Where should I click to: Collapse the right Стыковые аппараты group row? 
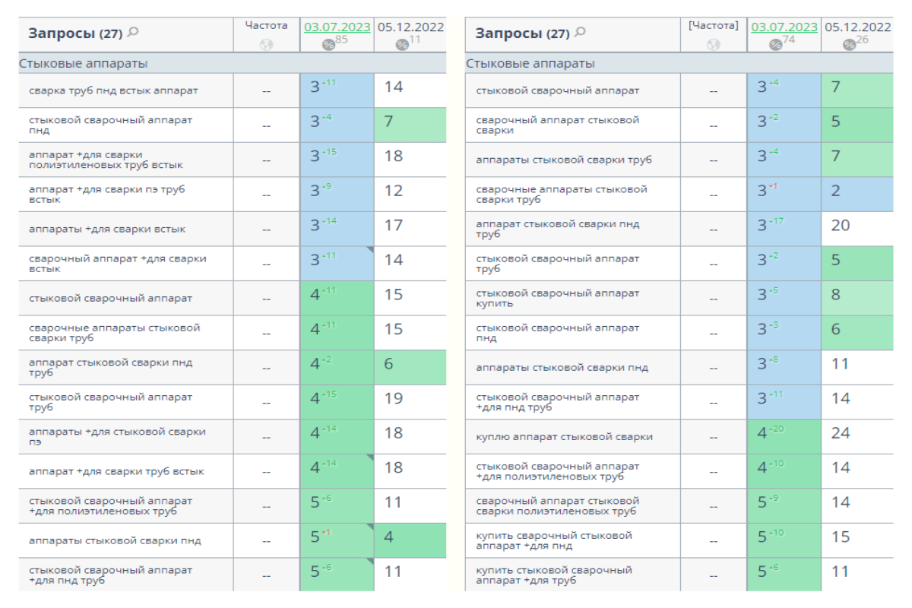(530, 64)
